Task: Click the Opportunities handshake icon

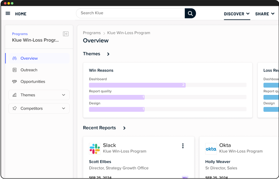Action: tap(14, 82)
